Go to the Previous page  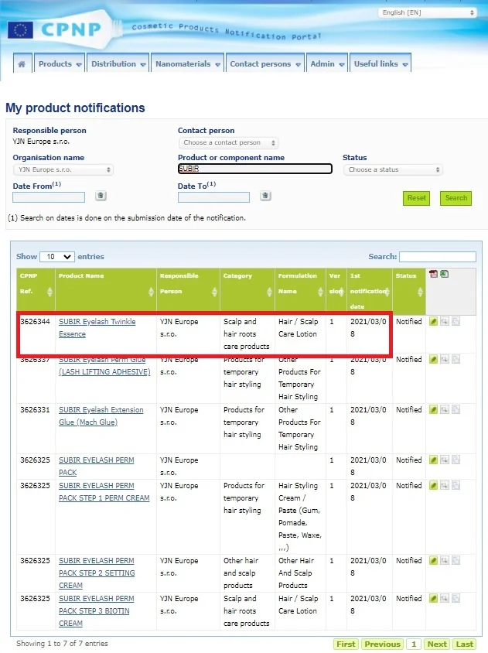[x=382, y=644]
